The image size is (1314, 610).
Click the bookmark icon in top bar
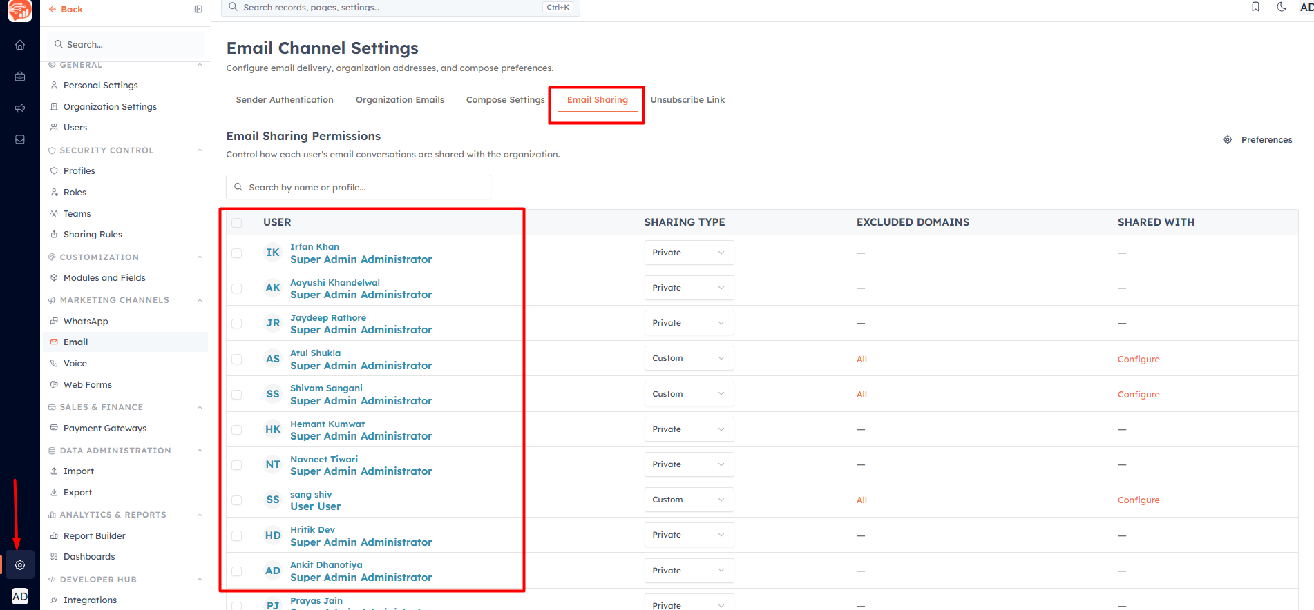[x=1255, y=7]
